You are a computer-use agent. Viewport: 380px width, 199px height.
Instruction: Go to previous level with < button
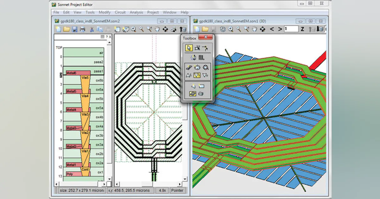[x=272, y=29]
